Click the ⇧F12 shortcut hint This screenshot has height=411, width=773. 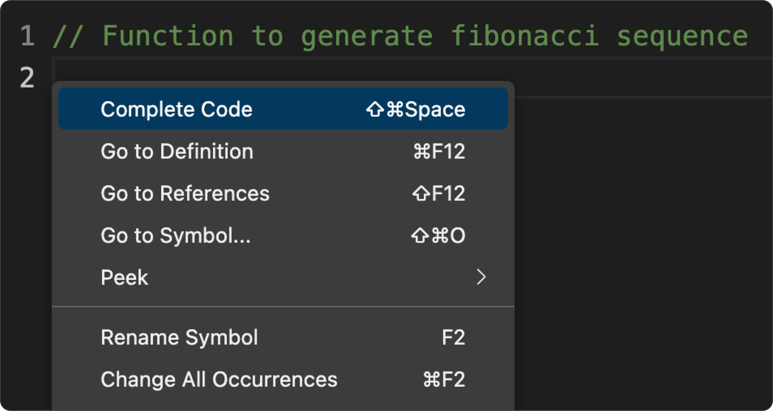(x=439, y=193)
